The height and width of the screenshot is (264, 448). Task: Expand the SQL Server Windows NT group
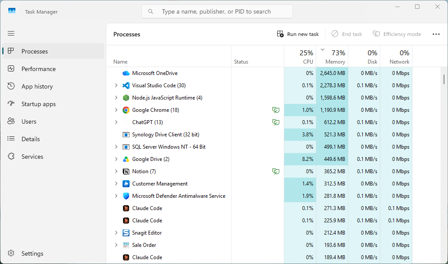point(116,147)
